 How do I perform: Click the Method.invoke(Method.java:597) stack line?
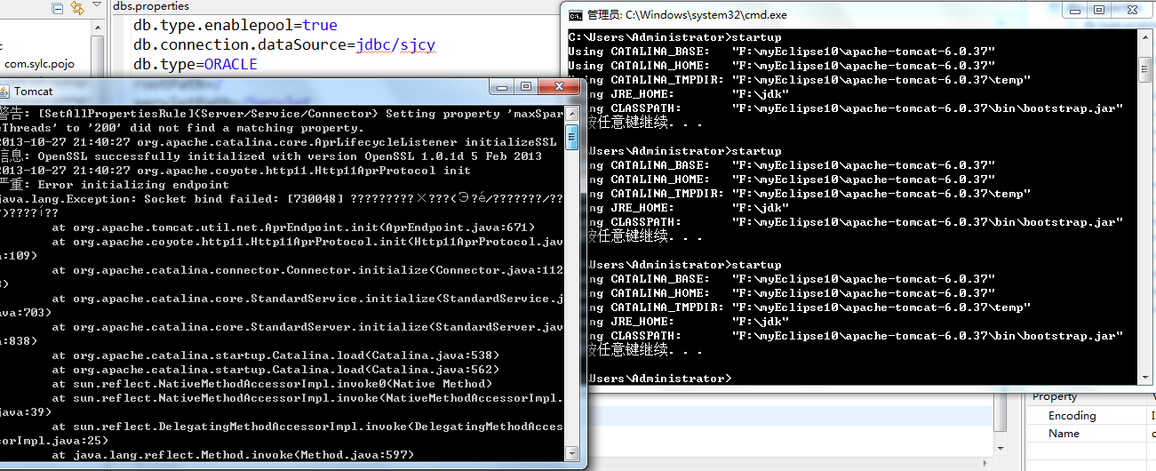pyautogui.click(x=233, y=455)
